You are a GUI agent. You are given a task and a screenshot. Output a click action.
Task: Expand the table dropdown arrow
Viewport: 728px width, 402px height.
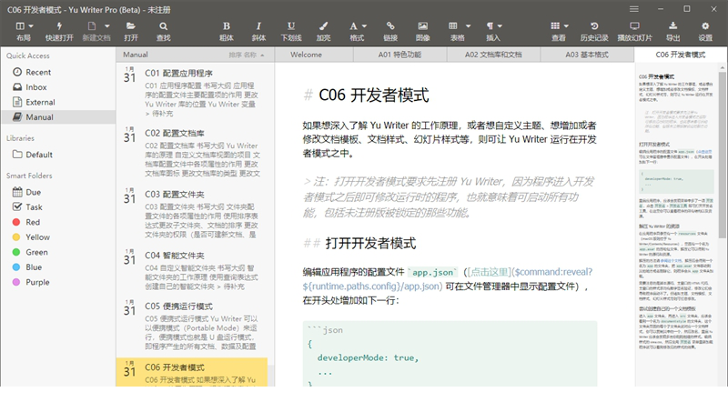(x=468, y=26)
